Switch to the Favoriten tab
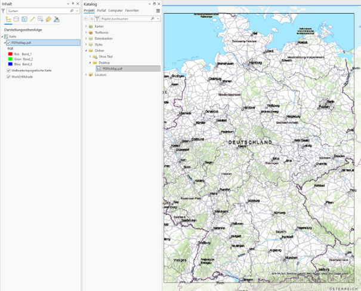The height and width of the screenshot is (291, 361). 132,11
